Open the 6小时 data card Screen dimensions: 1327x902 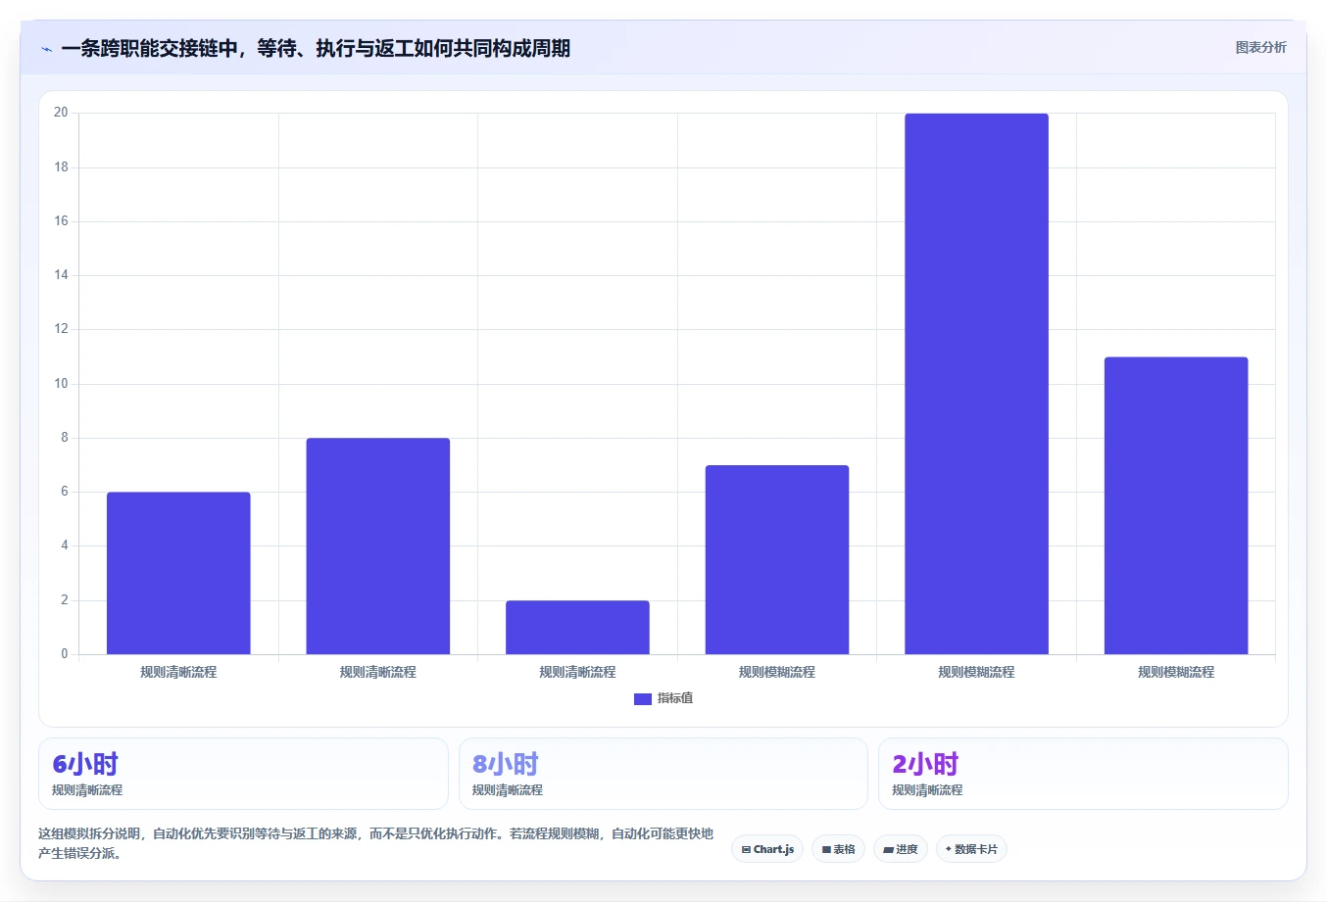point(243,774)
